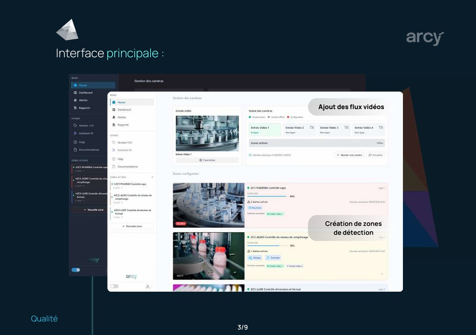This screenshot has width=476, height=335.
Task: Click the Entrée Vidéo 1 tag in ZC1-PHARMA card
Action: 275,214
